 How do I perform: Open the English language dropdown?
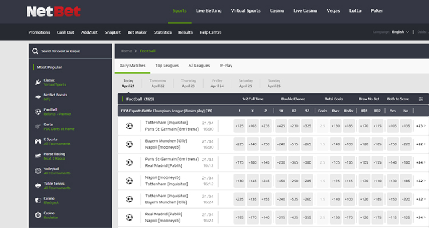click(x=400, y=32)
